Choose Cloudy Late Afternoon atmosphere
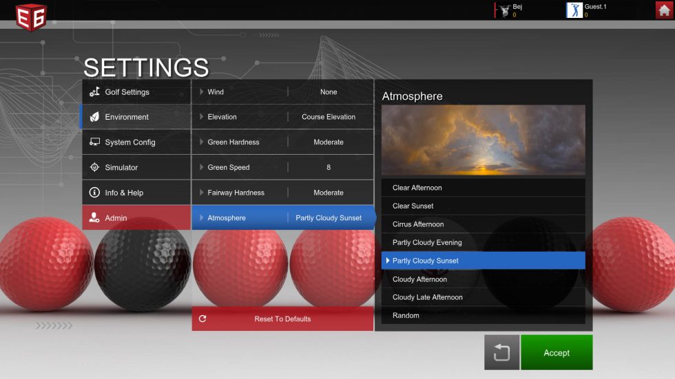This screenshot has height=379, width=675. tap(483, 297)
